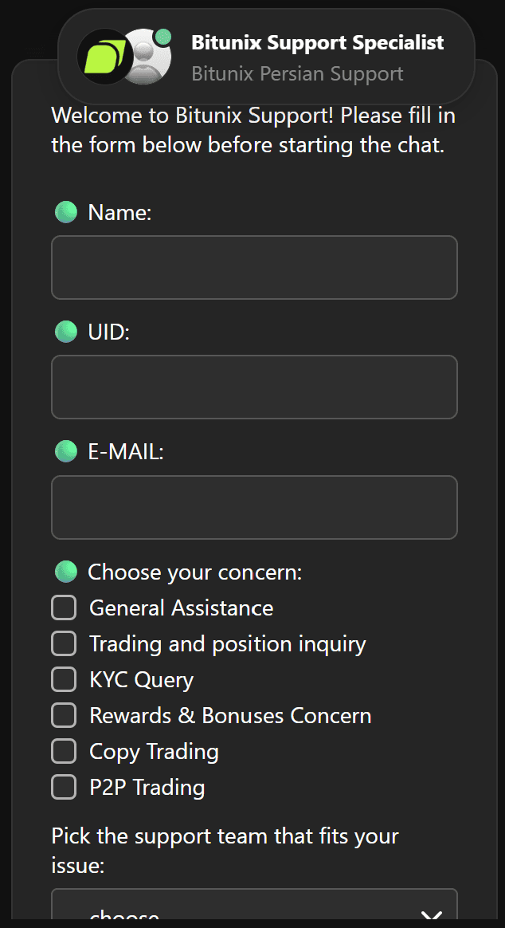Tick the Trading and position inquiry checkbox

tap(64, 643)
